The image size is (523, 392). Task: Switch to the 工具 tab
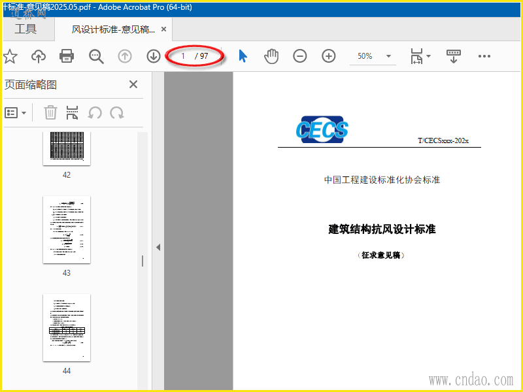[25, 29]
